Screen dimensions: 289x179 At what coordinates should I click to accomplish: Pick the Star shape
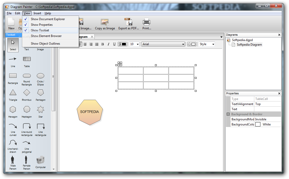pos(41,112)
